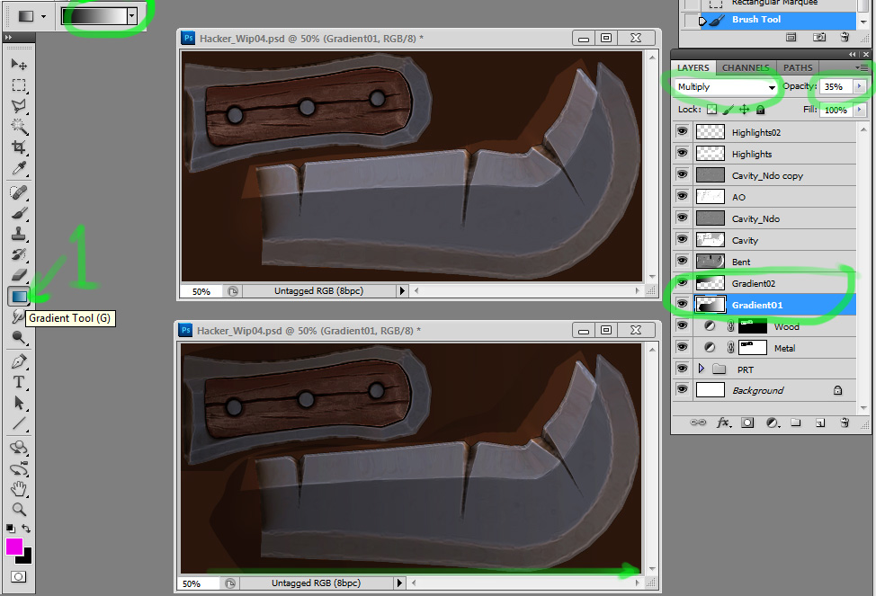Viewport: 876px width, 596px height.
Task: Click the background black color swatch
Action: click(27, 558)
